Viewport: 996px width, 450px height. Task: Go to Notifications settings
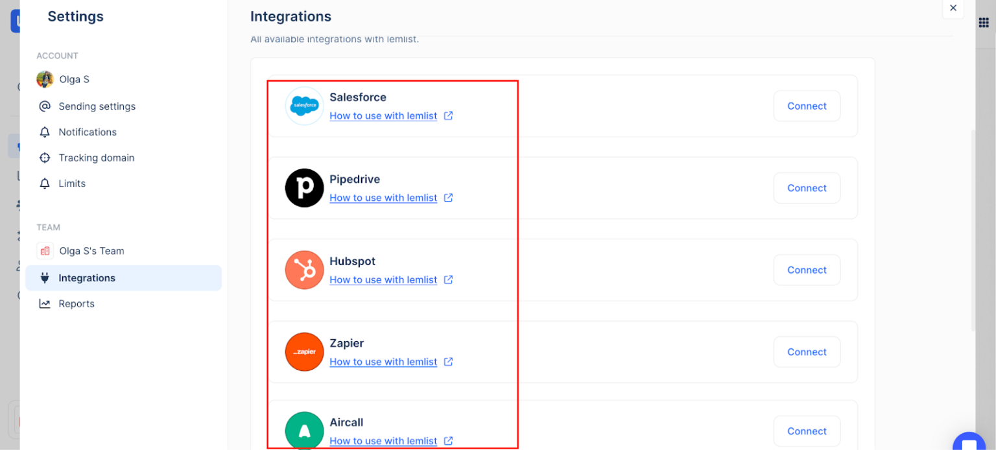click(x=88, y=132)
